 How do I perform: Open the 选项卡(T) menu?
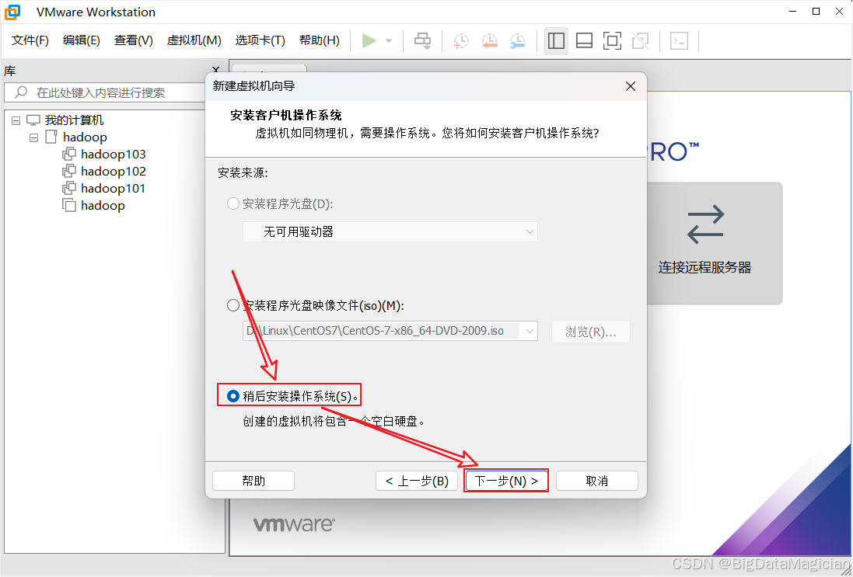coord(260,40)
